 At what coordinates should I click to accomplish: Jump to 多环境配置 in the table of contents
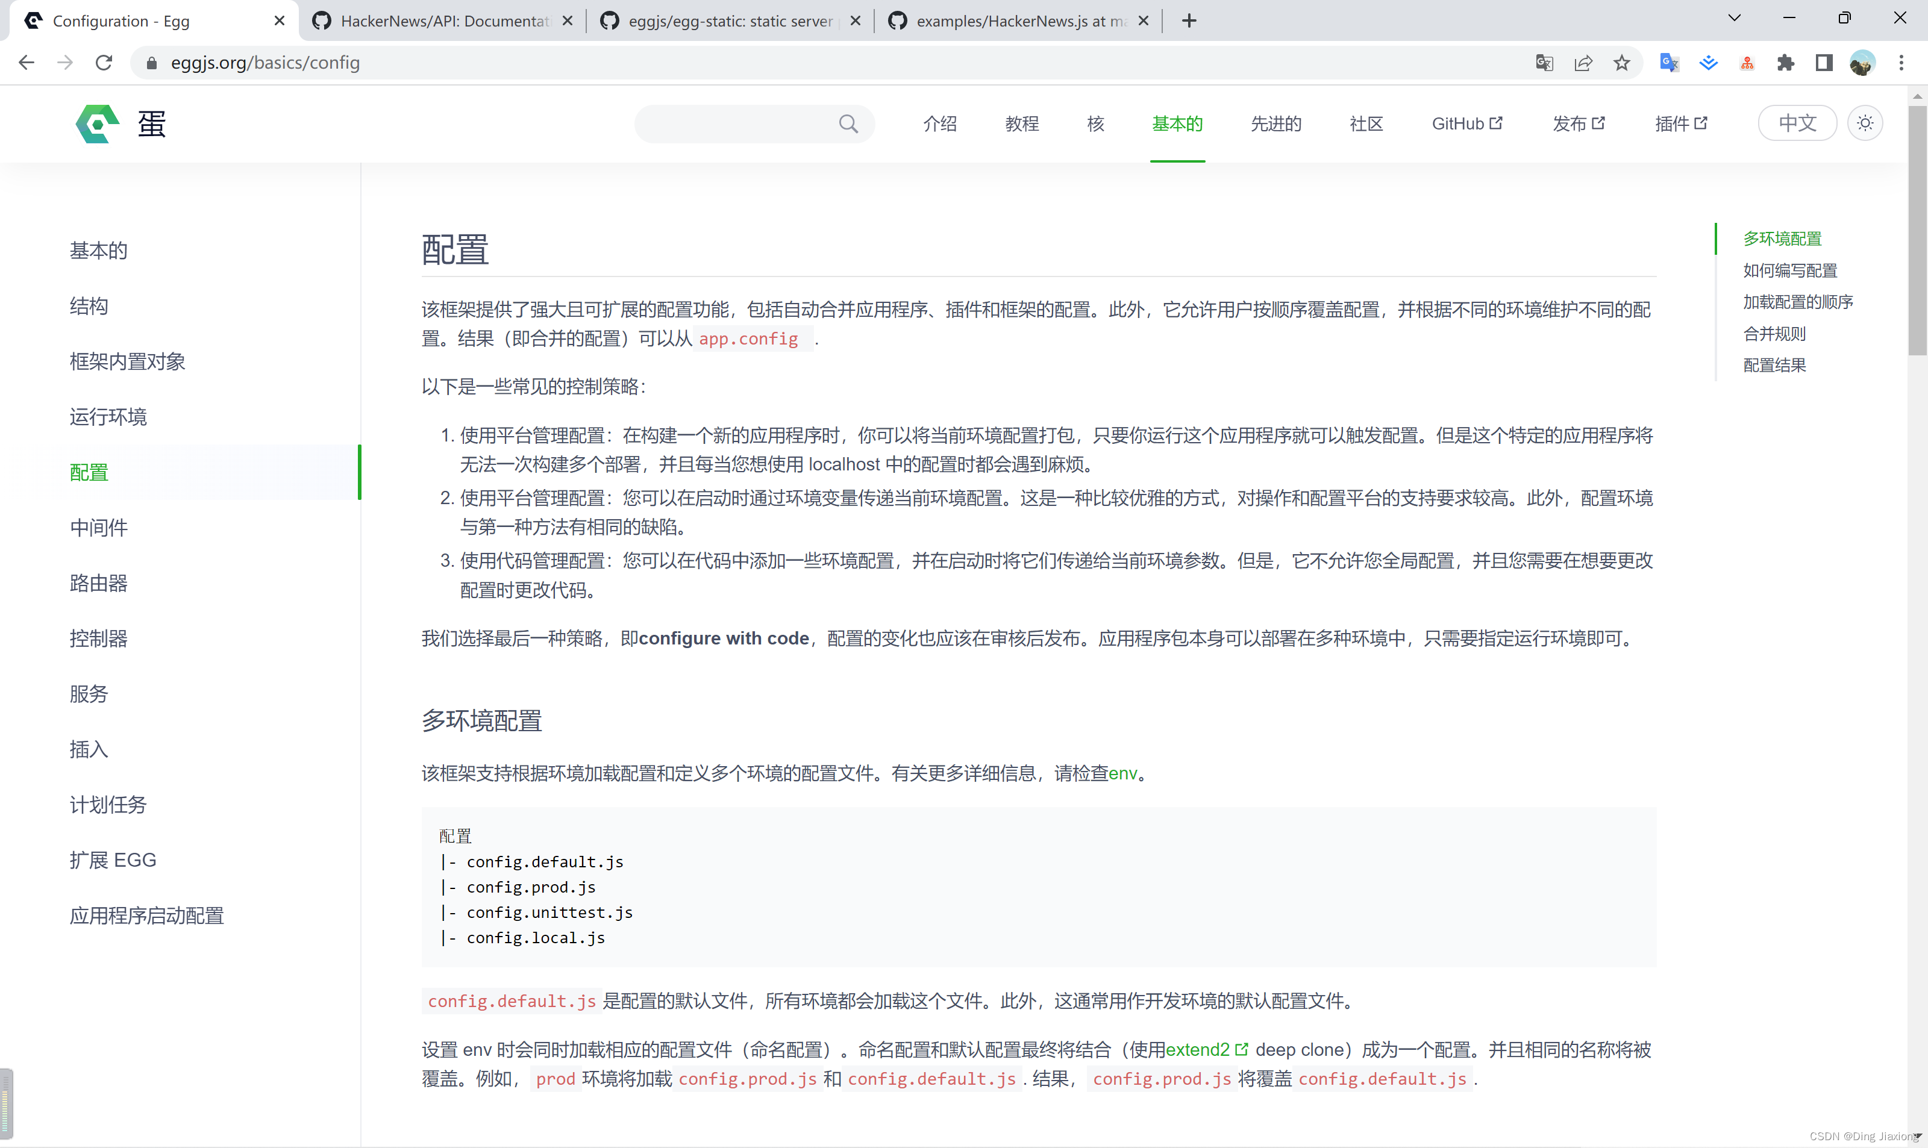click(1783, 239)
